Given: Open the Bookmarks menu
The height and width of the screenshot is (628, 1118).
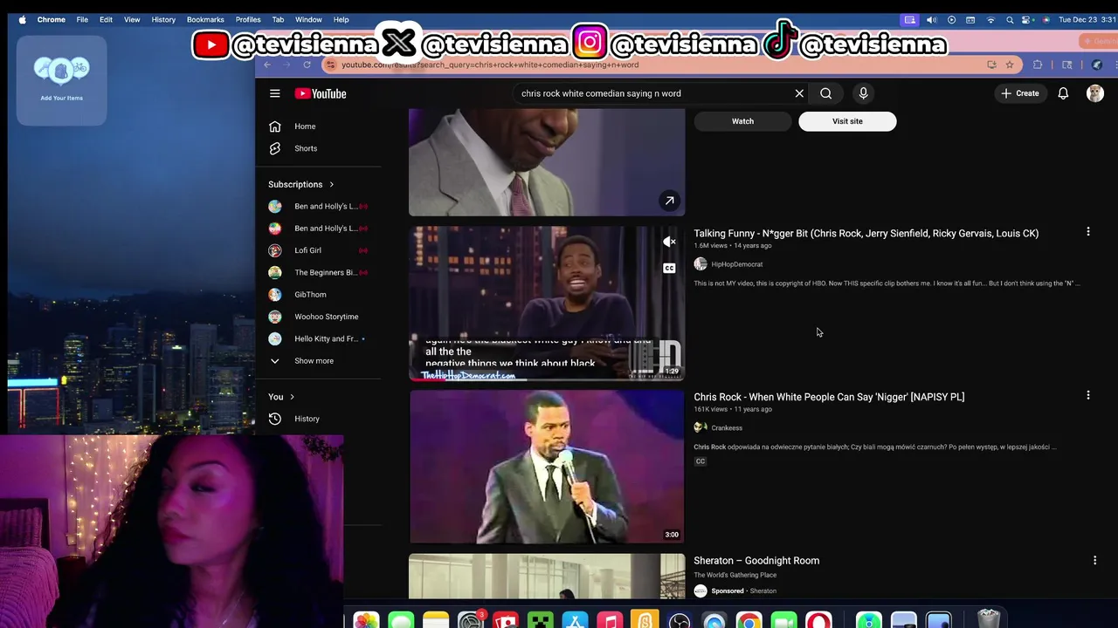Looking at the screenshot, I should [205, 19].
